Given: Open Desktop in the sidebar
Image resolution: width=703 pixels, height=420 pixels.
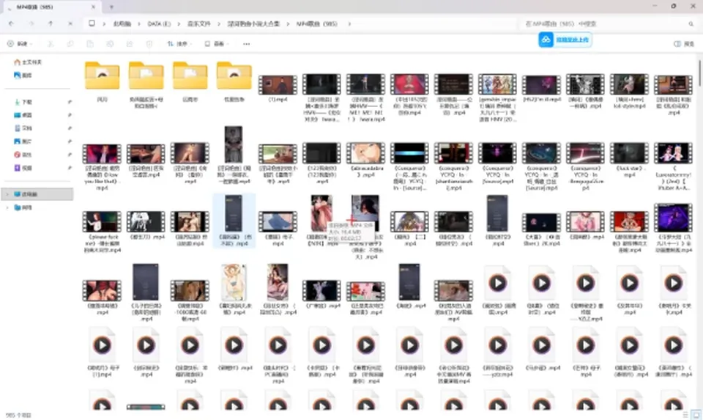Looking at the screenshot, I should (x=23, y=115).
